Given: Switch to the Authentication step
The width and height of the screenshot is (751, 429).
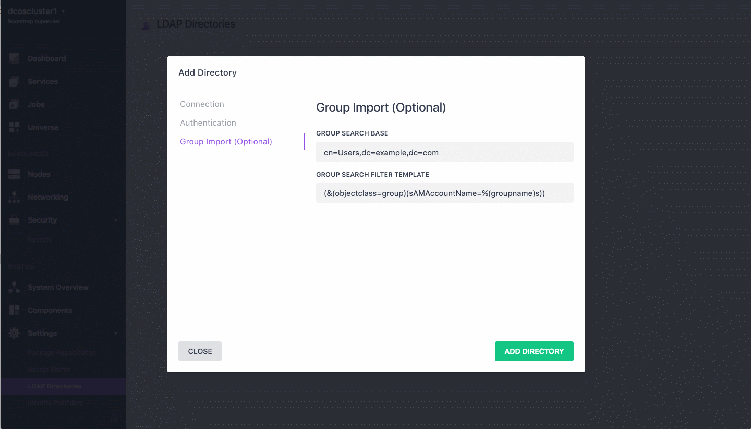Looking at the screenshot, I should (x=208, y=123).
